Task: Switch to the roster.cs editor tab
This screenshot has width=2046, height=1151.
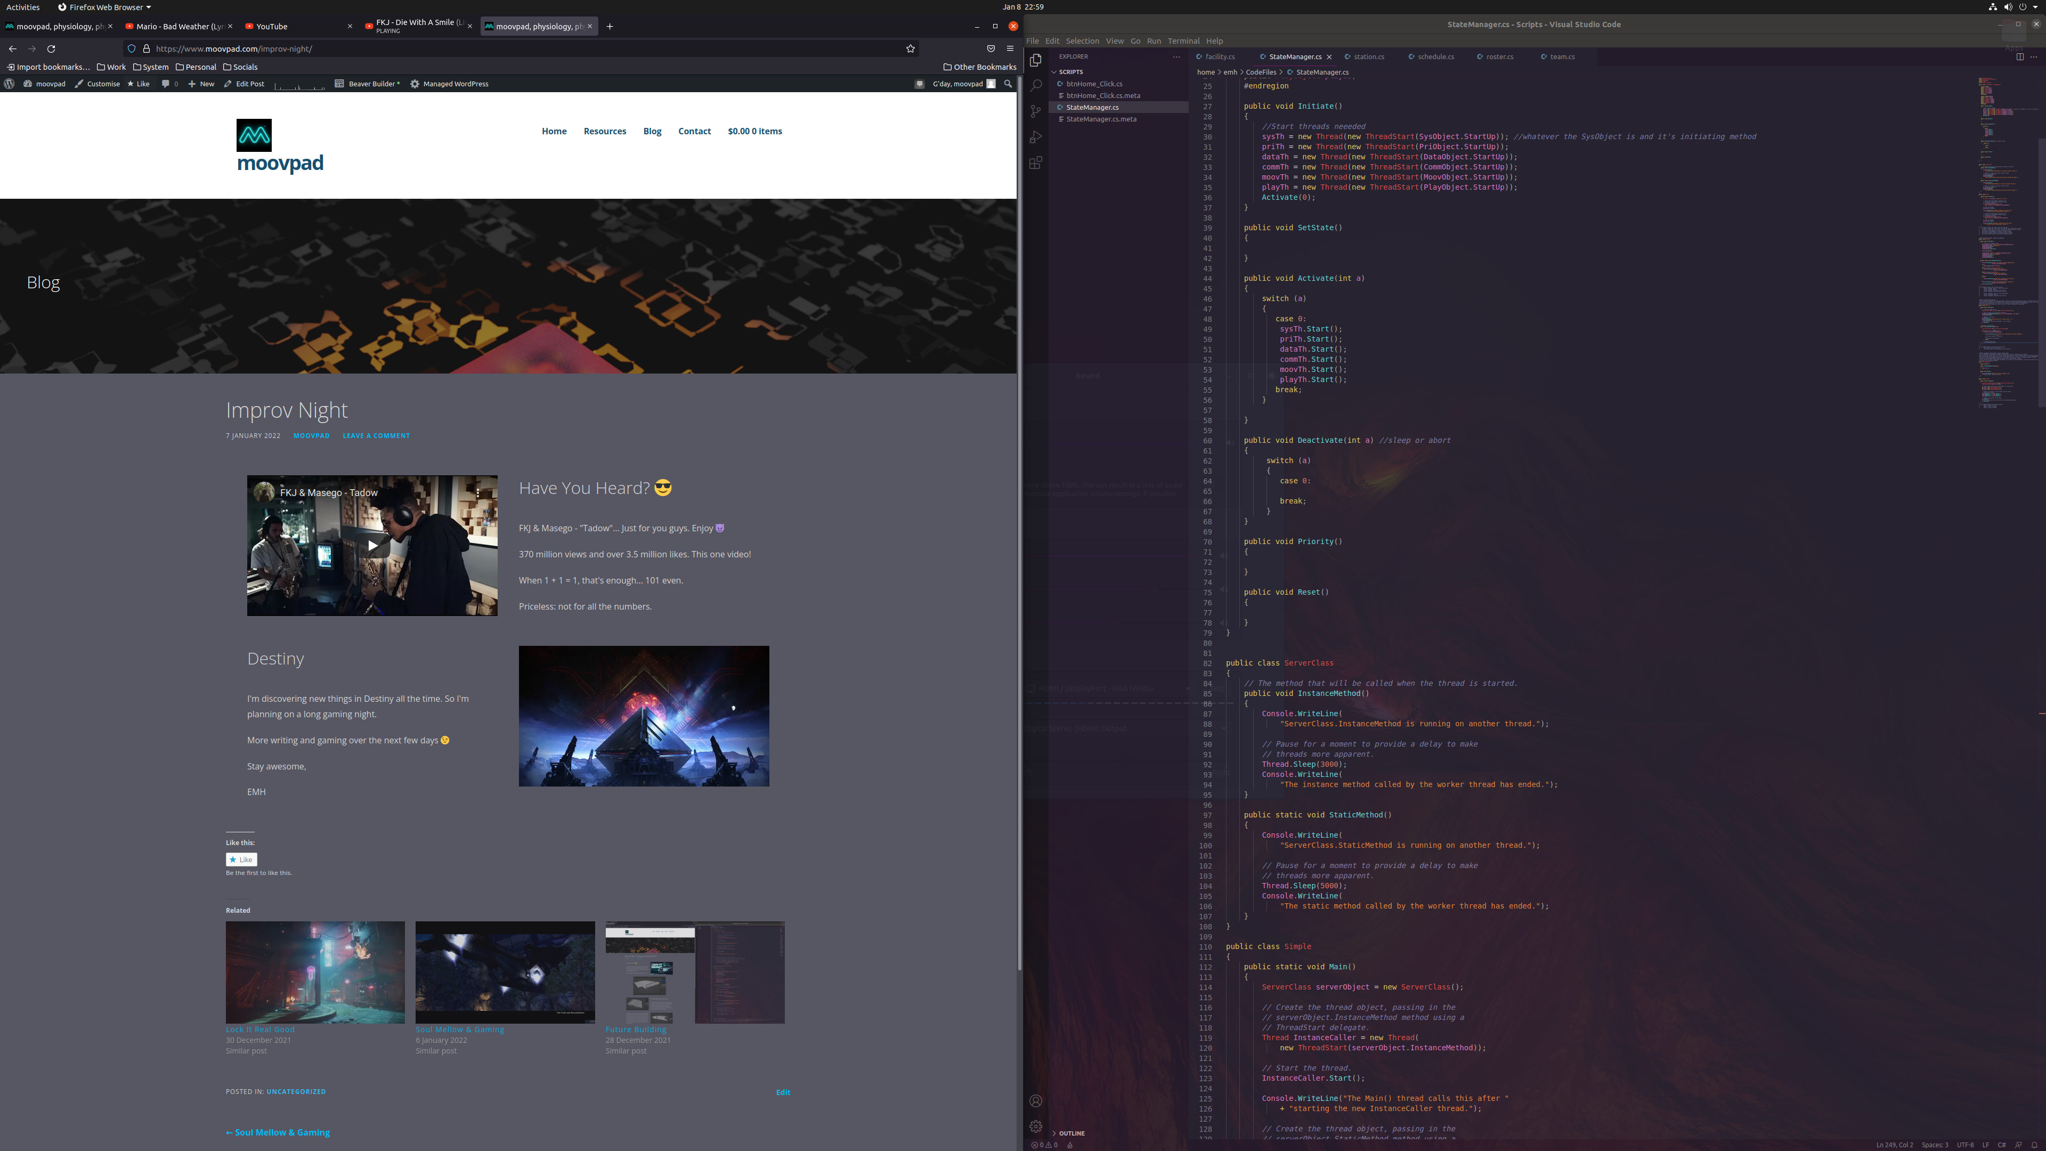Action: [x=1499, y=56]
